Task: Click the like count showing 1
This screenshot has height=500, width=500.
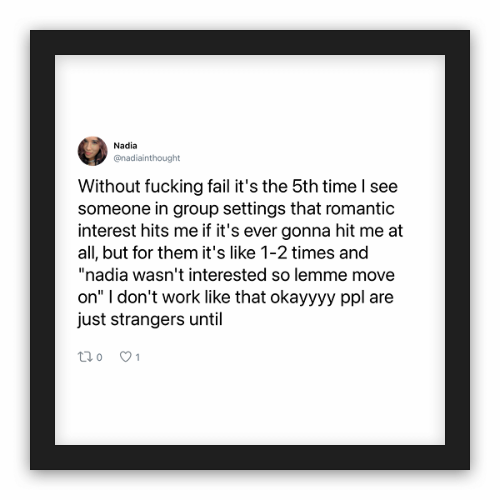Action: 137,357
